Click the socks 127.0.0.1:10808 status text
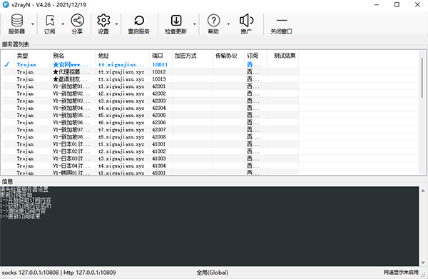Viewport: 428px width, 279px height. [x=30, y=273]
